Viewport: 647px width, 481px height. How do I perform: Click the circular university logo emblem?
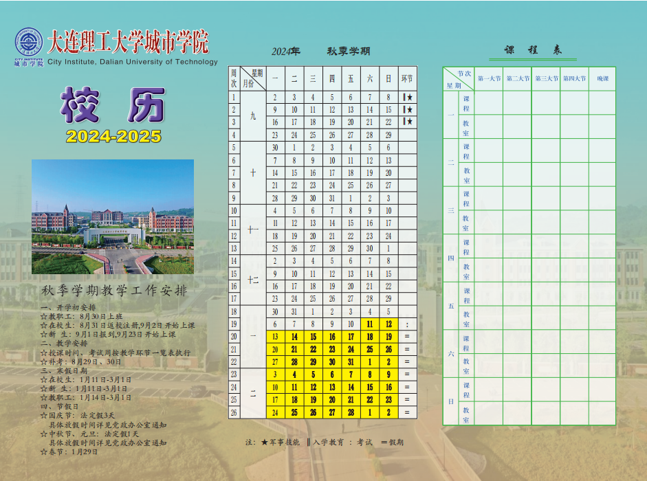(x=28, y=43)
